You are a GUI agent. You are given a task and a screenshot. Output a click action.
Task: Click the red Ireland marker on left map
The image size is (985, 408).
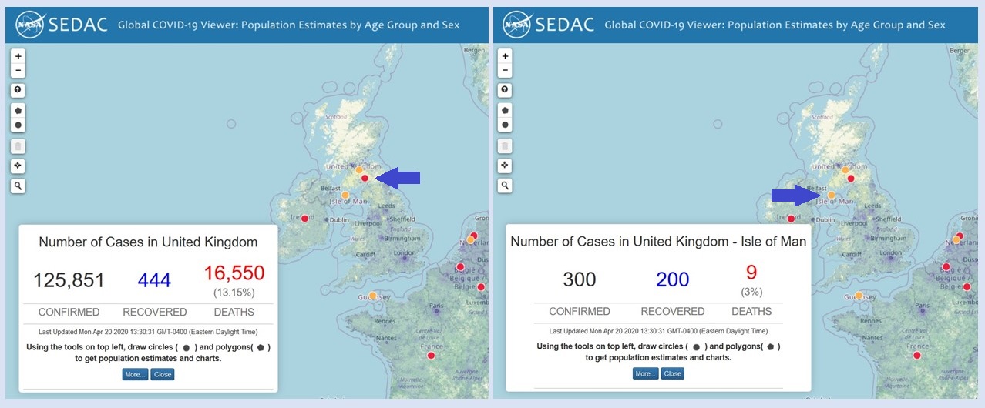[304, 219]
